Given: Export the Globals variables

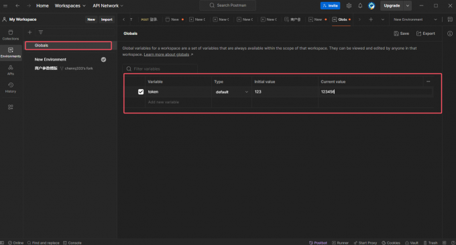Looking at the screenshot, I should click(426, 34).
